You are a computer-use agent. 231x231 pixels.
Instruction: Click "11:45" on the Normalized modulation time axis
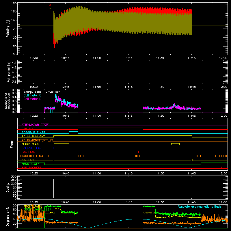pyautogui.click(x=192, y=116)
